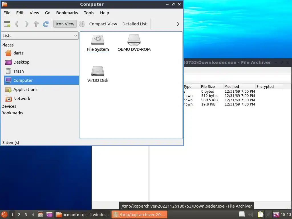The image size is (292, 219).
Task: Click the 19.8 KiB file size cell
Action: tap(208, 104)
